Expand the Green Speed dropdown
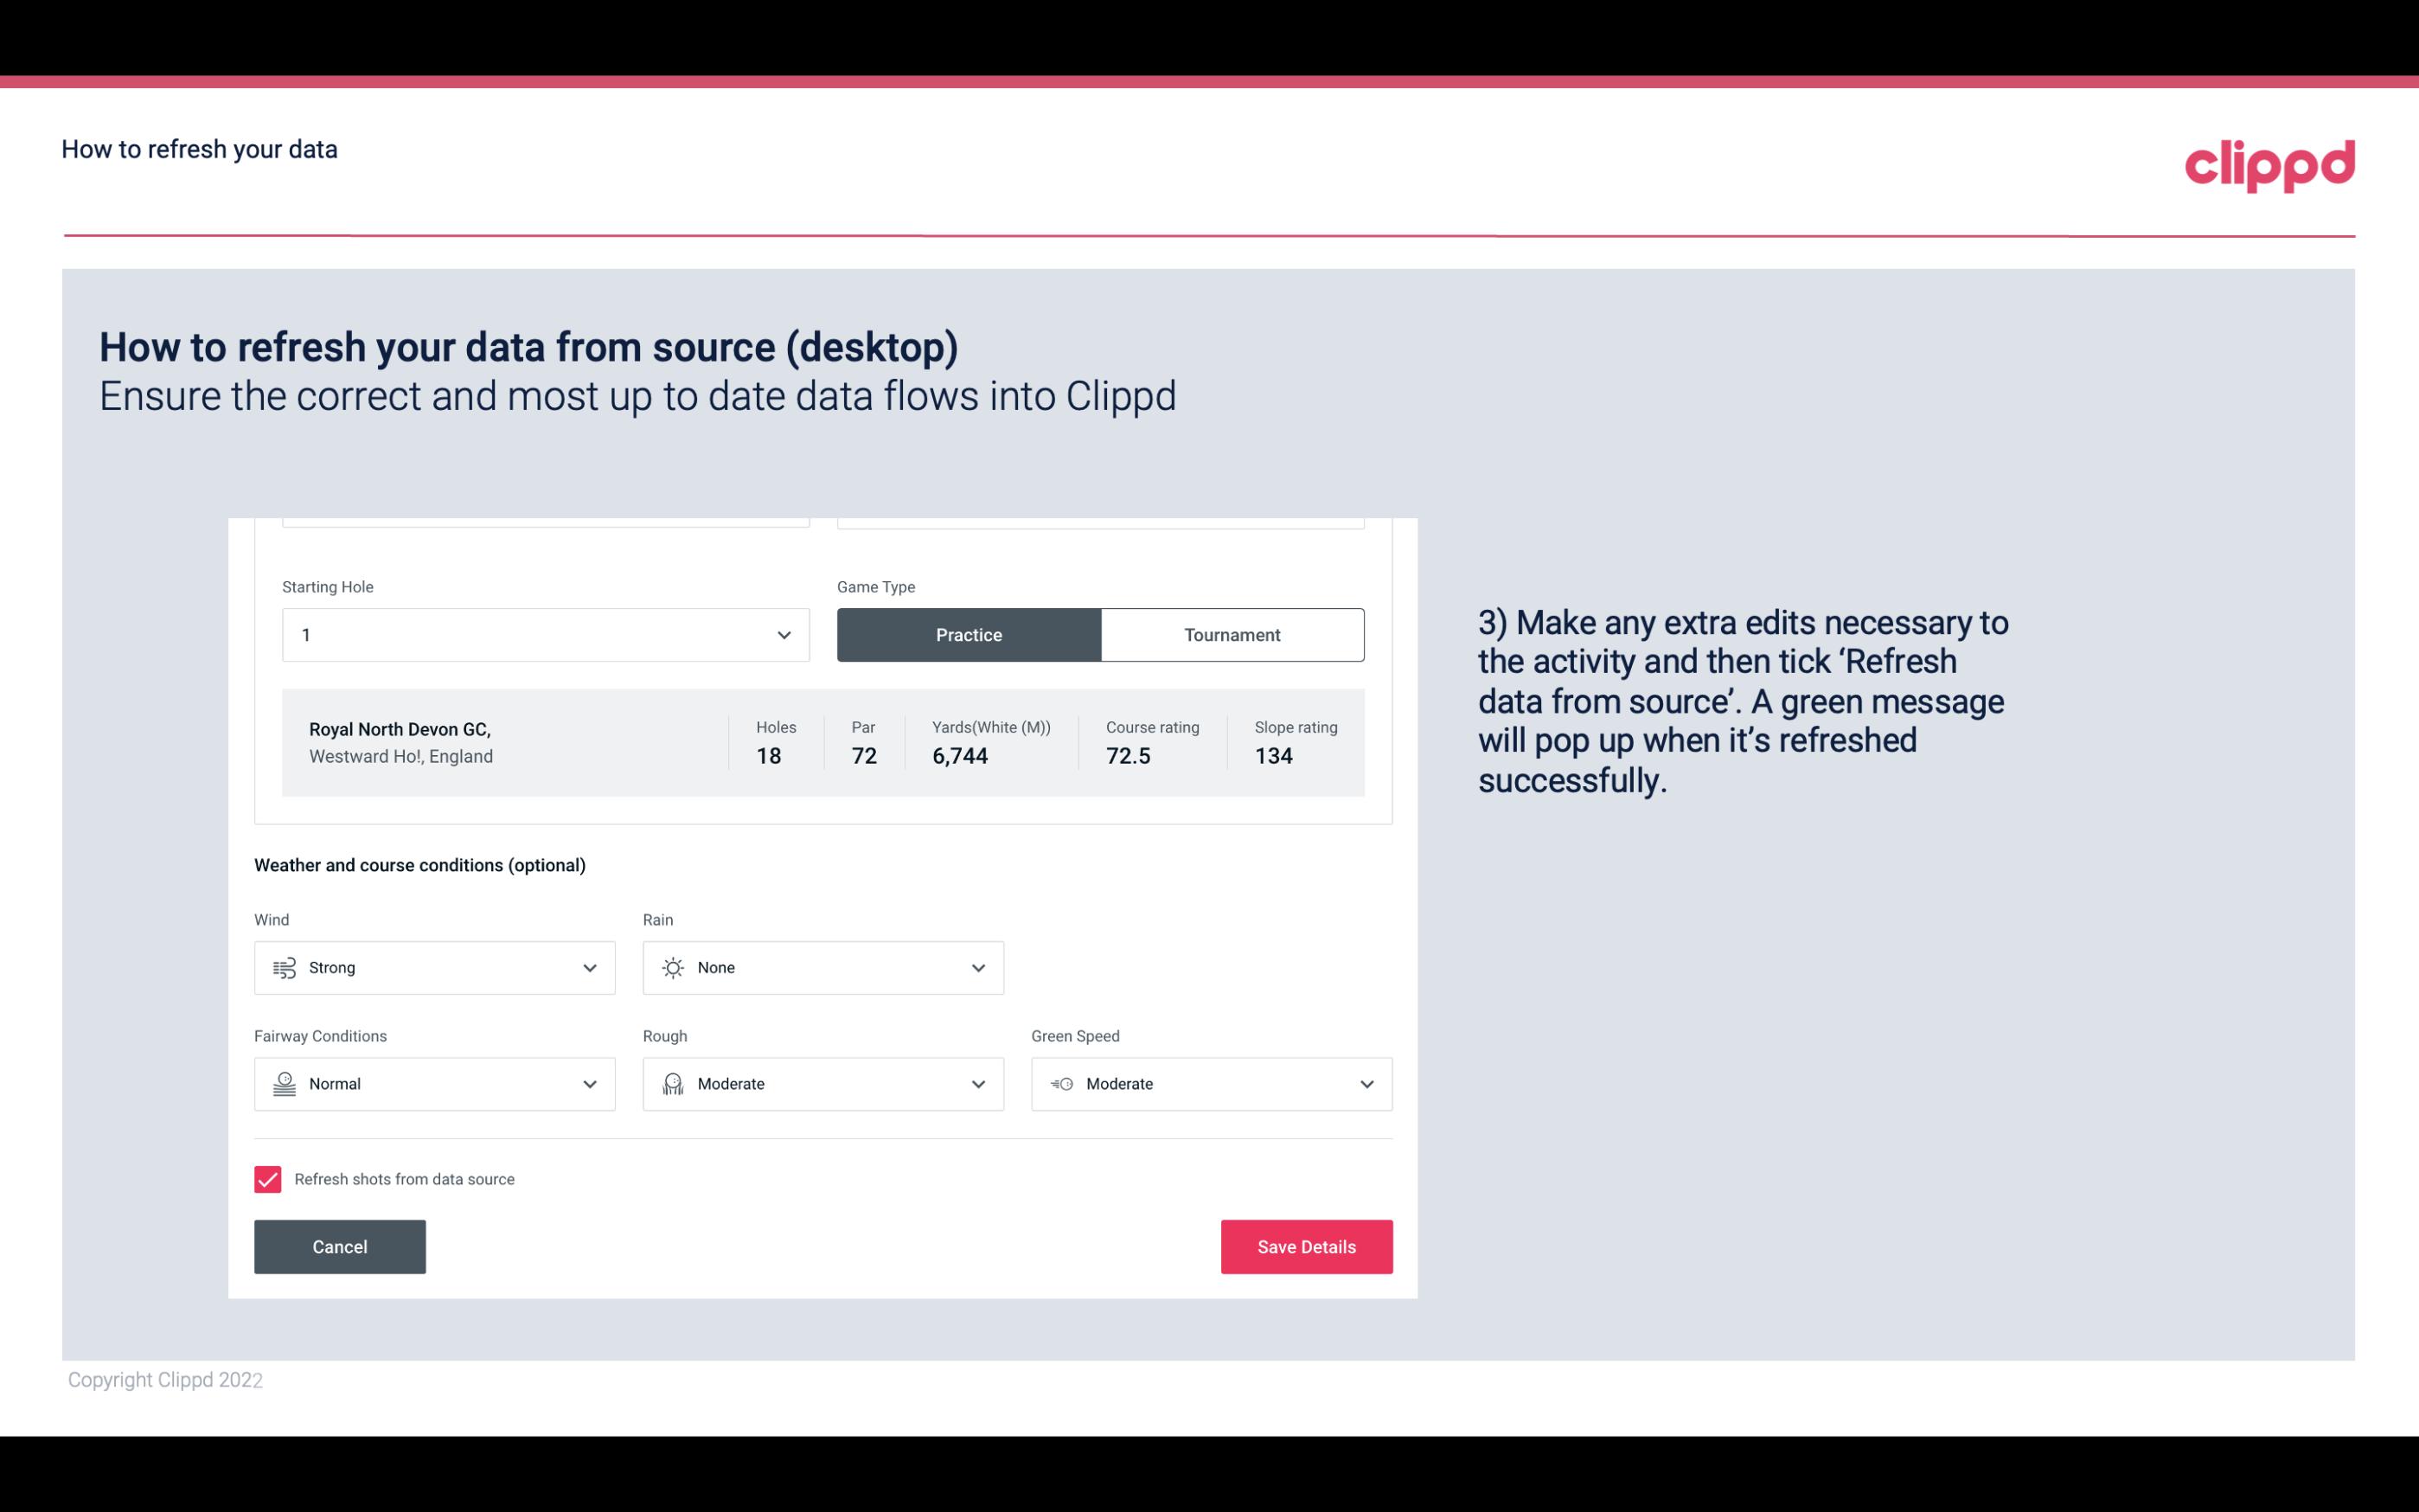This screenshot has width=2419, height=1512. tap(1366, 1084)
